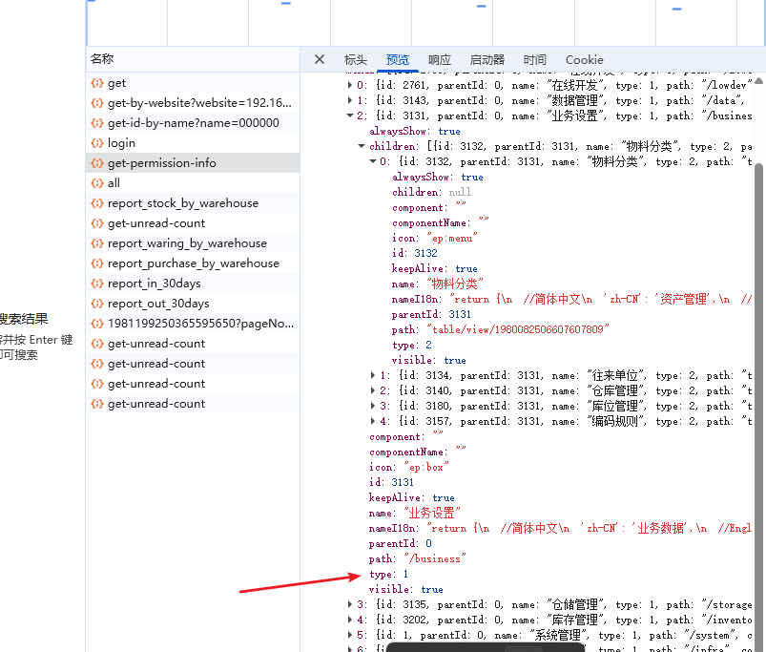Expand the 数据管理 object node
Image resolution: width=766 pixels, height=652 pixels.
(x=350, y=101)
